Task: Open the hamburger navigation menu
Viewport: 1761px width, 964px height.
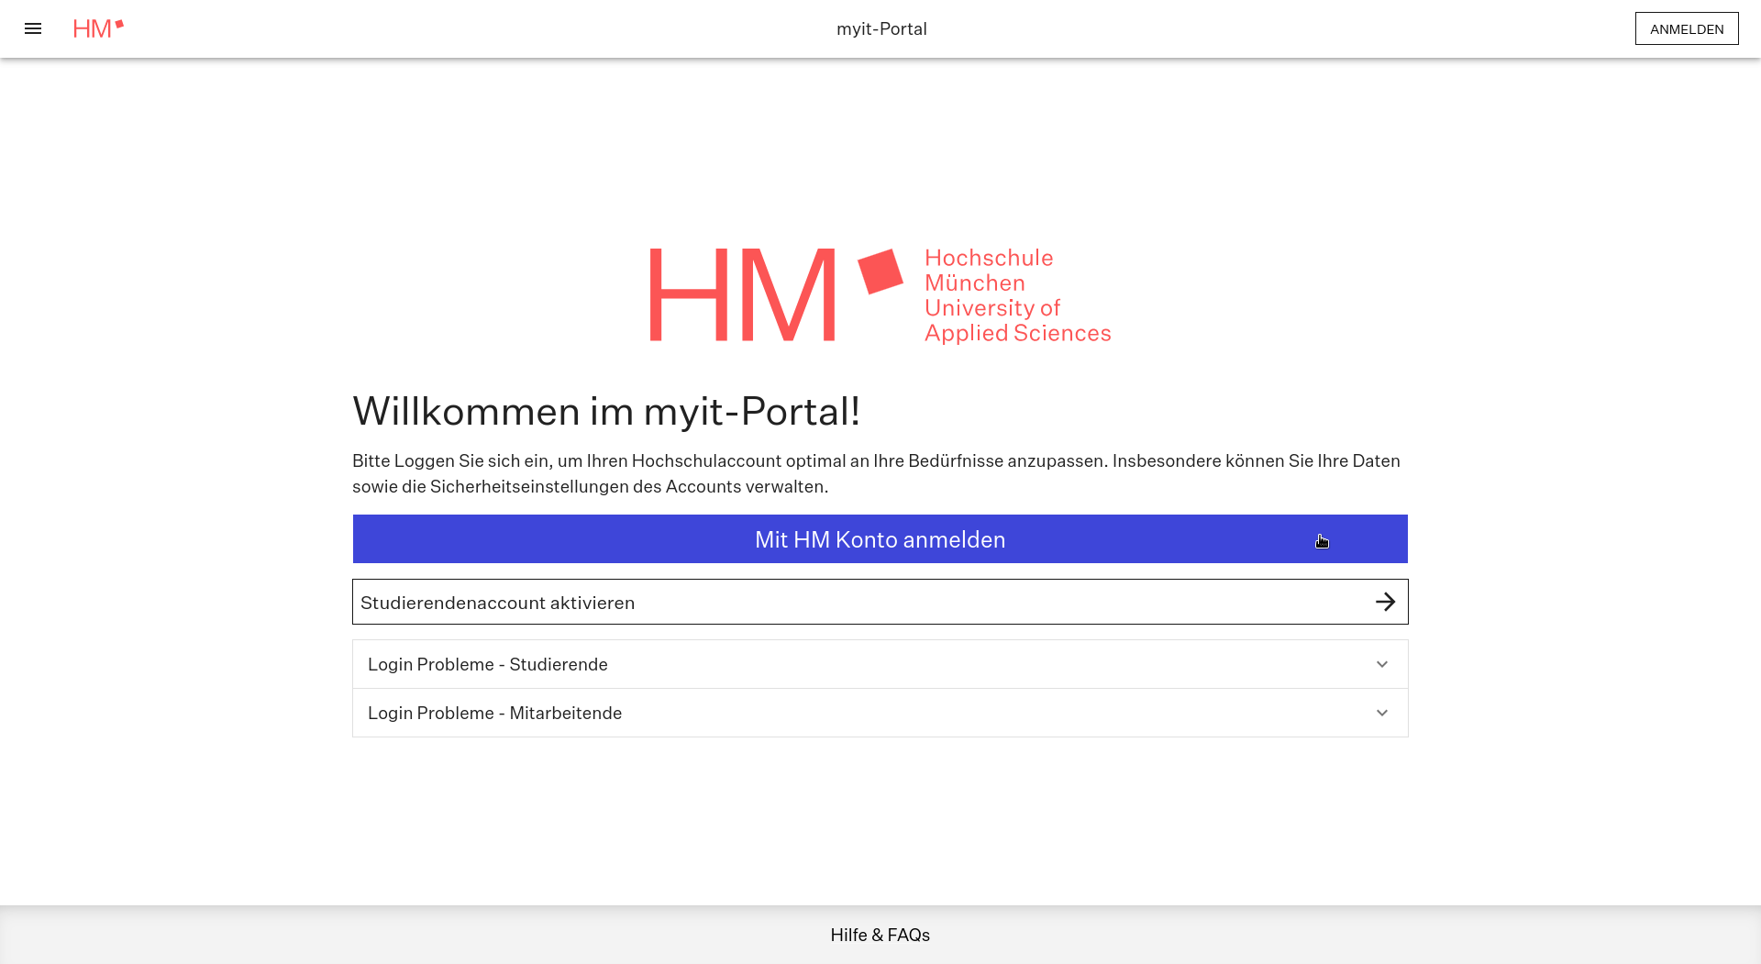Action: 33,28
